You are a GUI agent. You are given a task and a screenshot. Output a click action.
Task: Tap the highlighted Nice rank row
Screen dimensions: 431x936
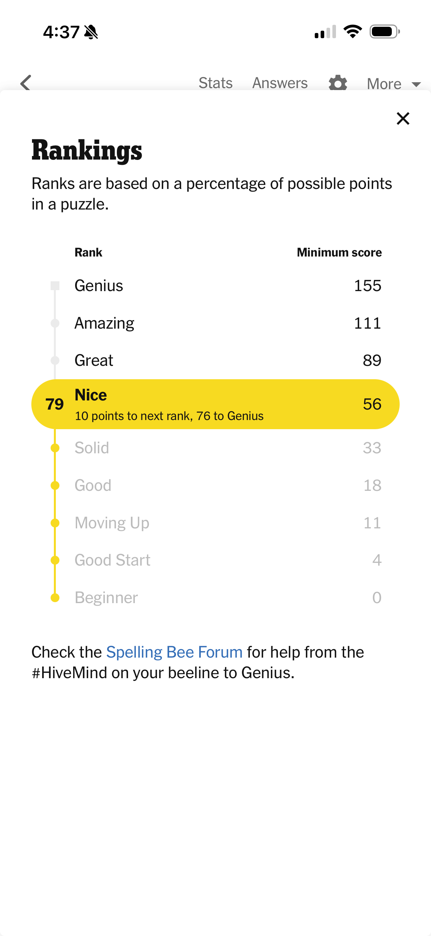[215, 404]
